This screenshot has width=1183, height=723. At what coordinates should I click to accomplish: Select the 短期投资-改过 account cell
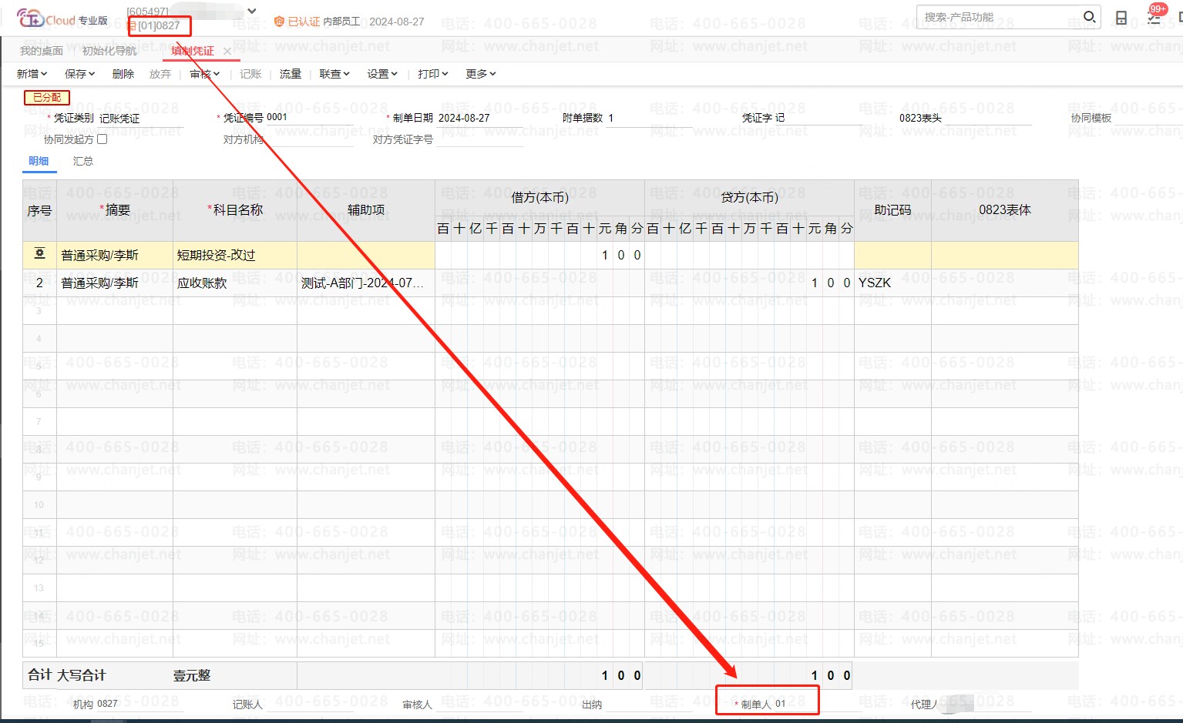[x=235, y=255]
